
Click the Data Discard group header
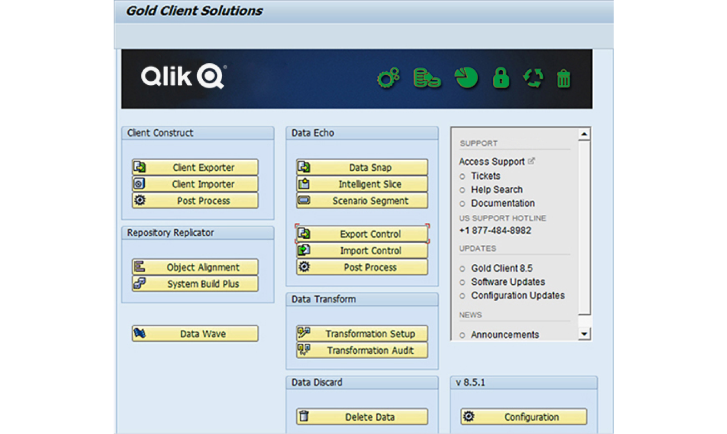[362, 383]
